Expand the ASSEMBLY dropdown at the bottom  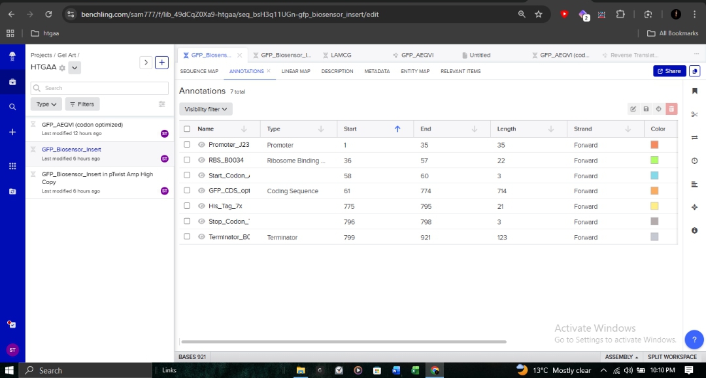621,357
